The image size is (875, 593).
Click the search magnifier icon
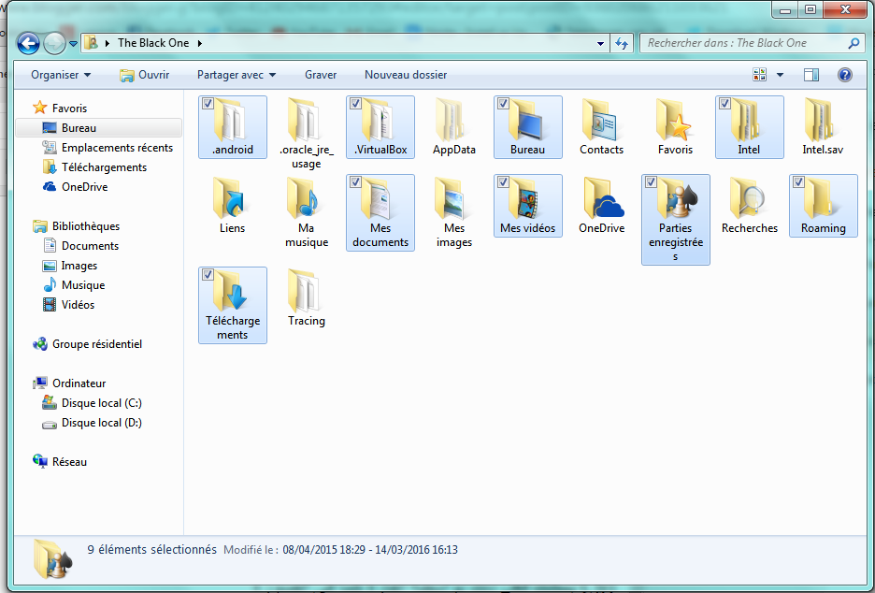(x=853, y=43)
